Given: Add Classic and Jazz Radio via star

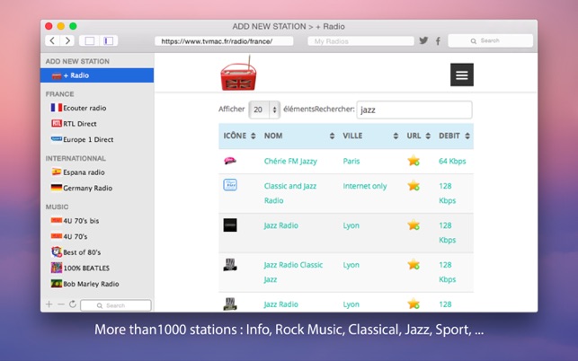Looking at the screenshot, I should click(x=413, y=185).
